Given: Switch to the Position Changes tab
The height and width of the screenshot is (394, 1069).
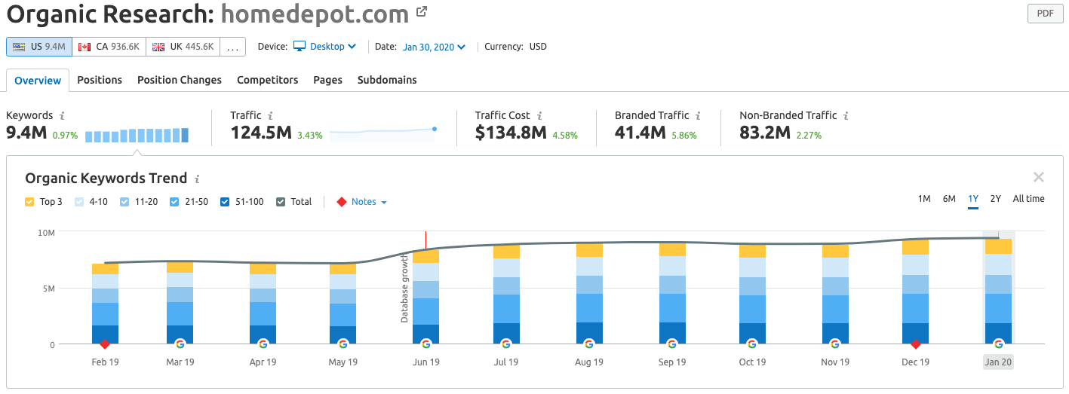Looking at the screenshot, I should click(x=180, y=80).
